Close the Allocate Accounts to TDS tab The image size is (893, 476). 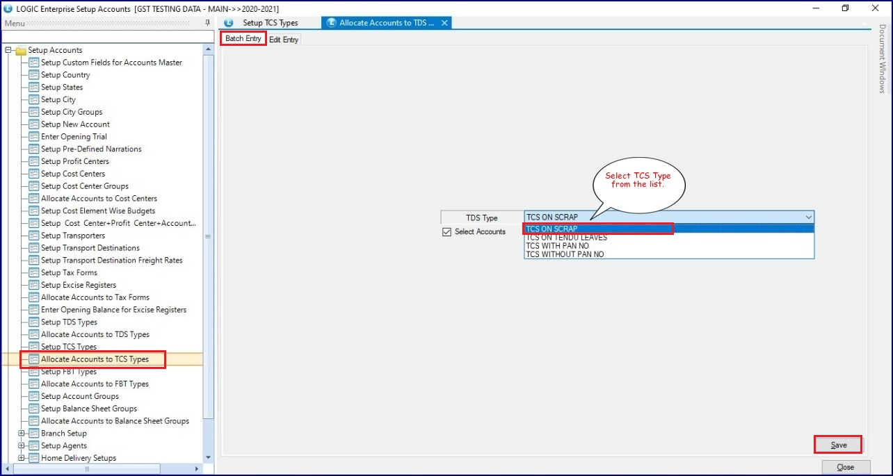pyautogui.click(x=444, y=23)
